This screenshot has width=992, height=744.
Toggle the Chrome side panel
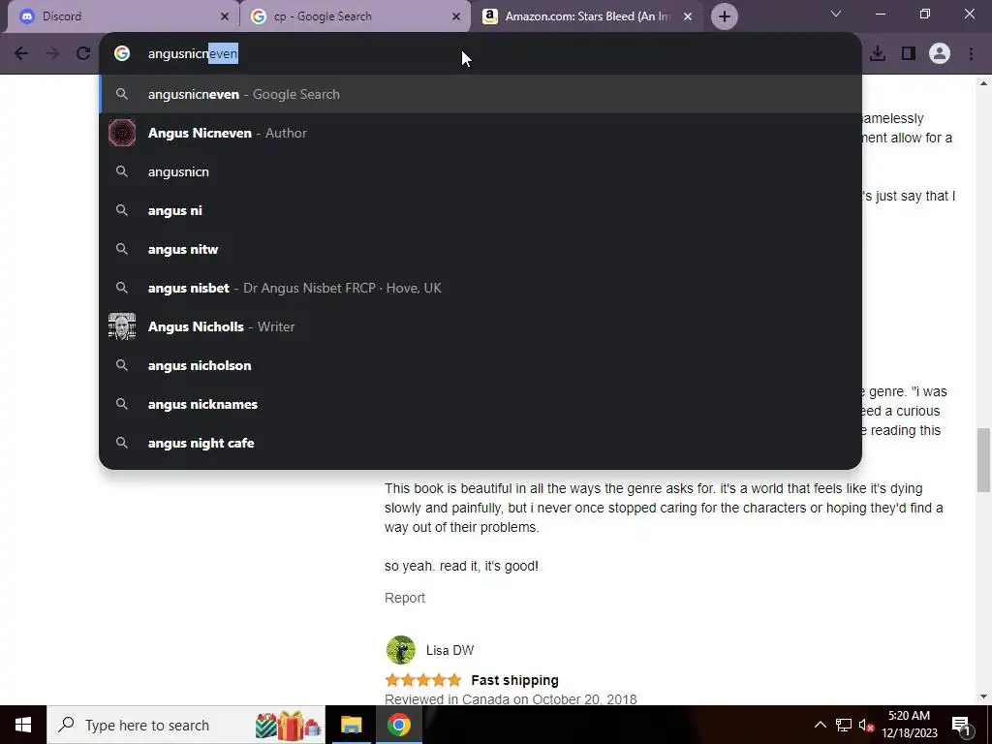click(x=909, y=53)
